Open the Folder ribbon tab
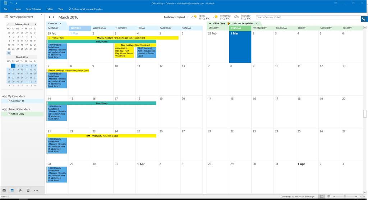This screenshot has height=200, width=368. [x=50, y=9]
